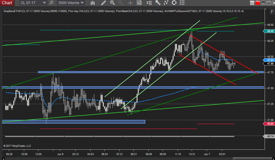Click the 03:01 time axis label
The width and height of the screenshot is (275, 160).
pyautogui.click(x=222, y=154)
